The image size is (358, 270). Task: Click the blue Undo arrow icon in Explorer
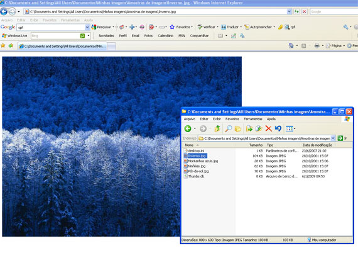(x=278, y=128)
